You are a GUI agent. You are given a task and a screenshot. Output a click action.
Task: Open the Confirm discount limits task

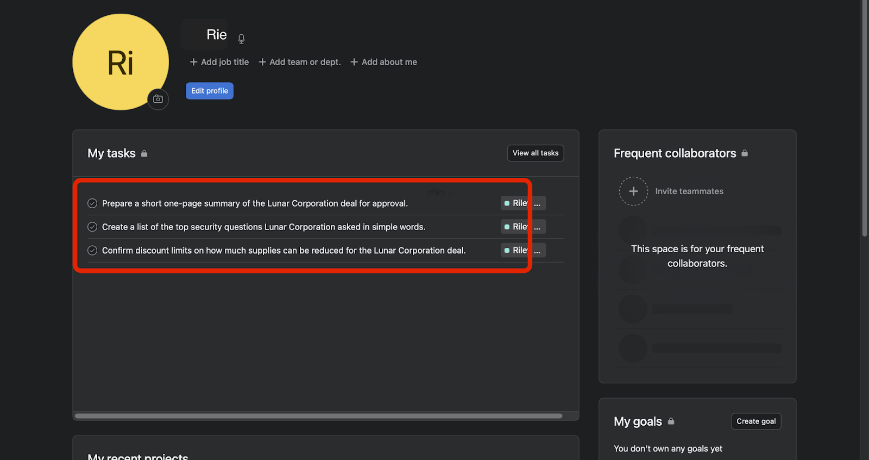click(284, 251)
